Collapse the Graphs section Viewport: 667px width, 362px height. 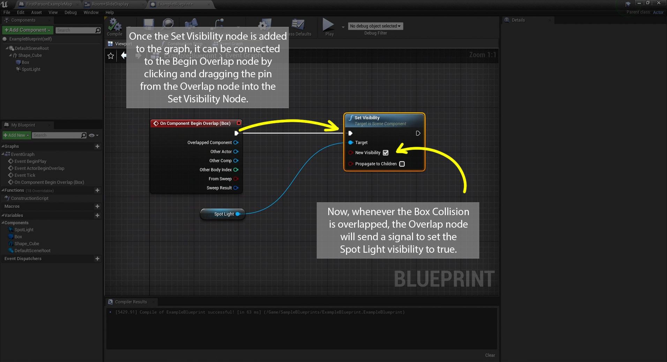click(x=3, y=146)
